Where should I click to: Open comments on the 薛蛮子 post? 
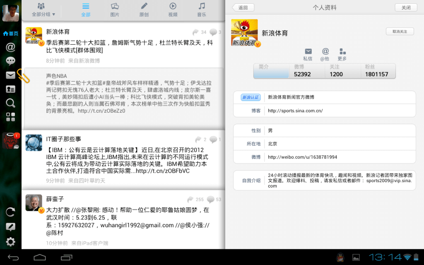point(214,200)
